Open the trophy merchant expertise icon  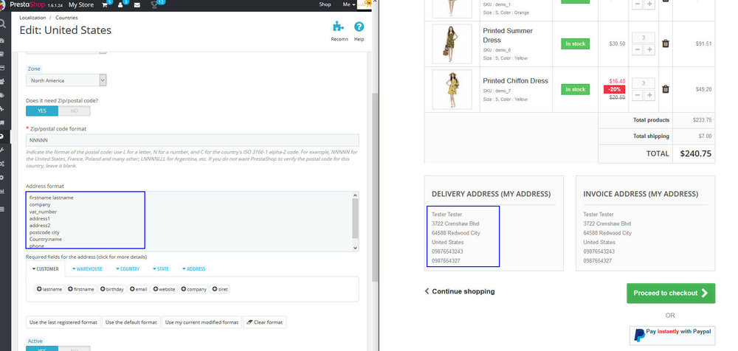pos(154,4)
